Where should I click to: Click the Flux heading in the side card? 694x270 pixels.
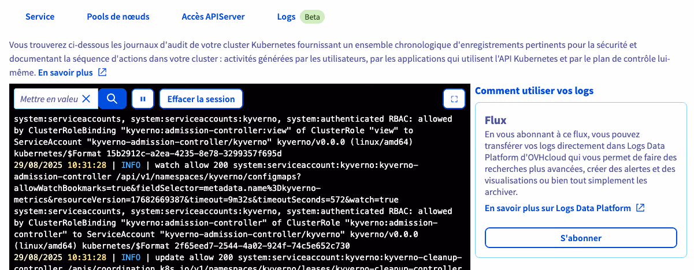coord(496,120)
